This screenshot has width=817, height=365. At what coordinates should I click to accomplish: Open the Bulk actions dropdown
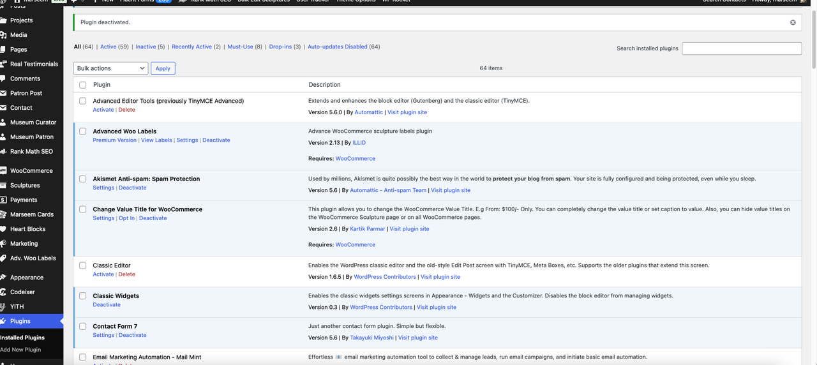[x=111, y=68]
